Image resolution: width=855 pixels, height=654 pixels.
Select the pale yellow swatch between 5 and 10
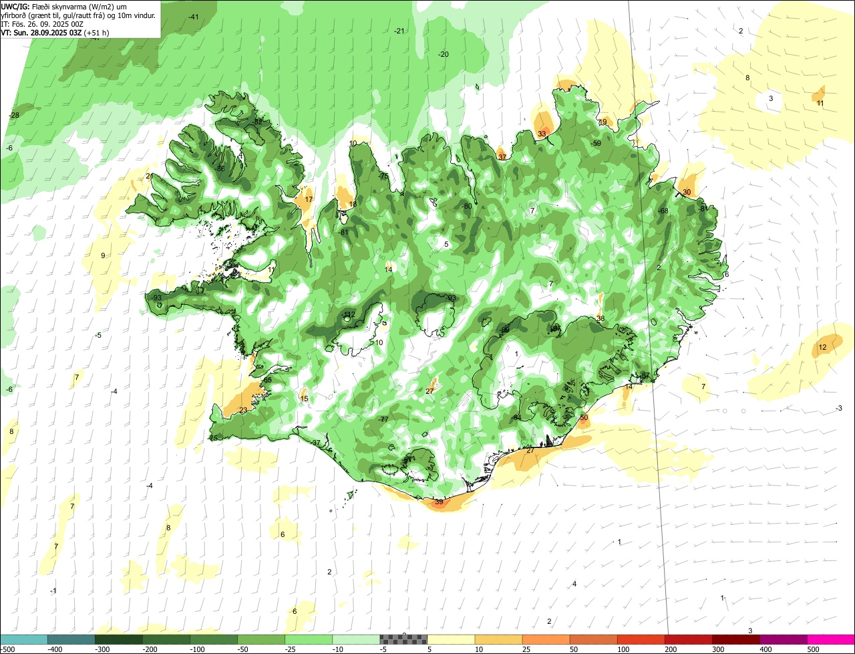[451, 640]
